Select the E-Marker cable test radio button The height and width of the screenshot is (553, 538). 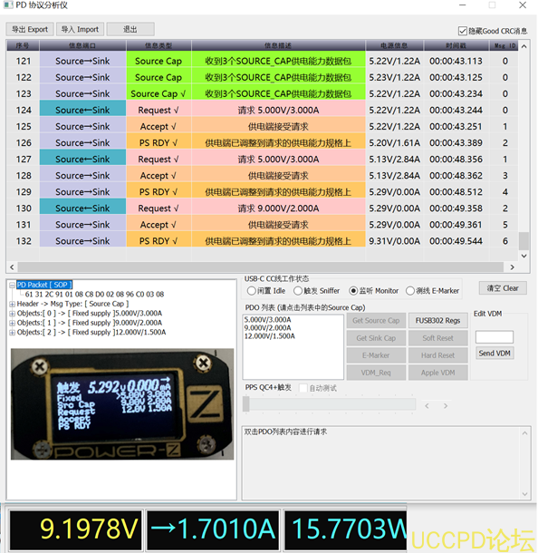(x=410, y=291)
